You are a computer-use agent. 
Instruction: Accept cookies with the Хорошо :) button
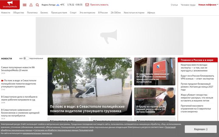pyautogui.click(x=200, y=129)
